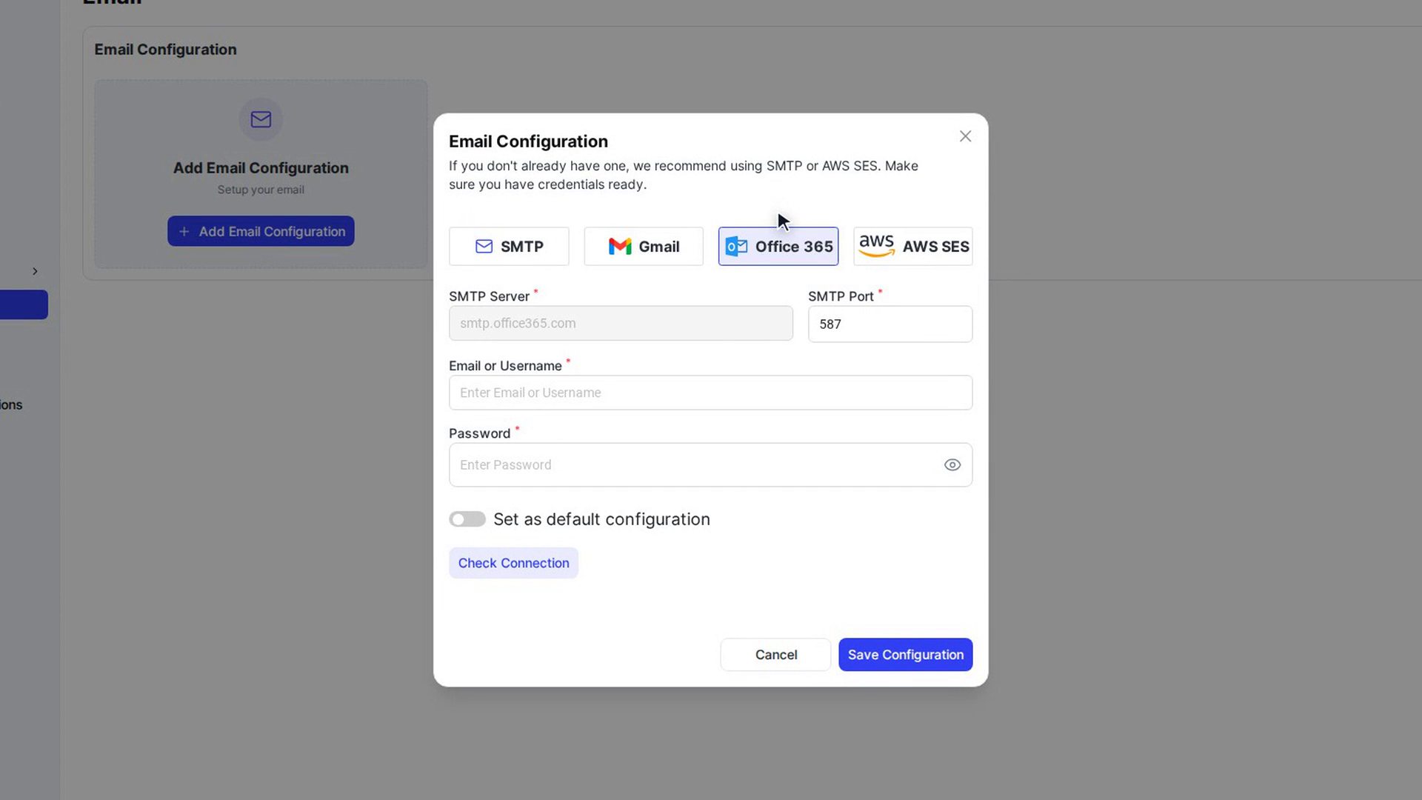
Task: Click the Outlook logo on Office 365
Action: click(x=736, y=246)
